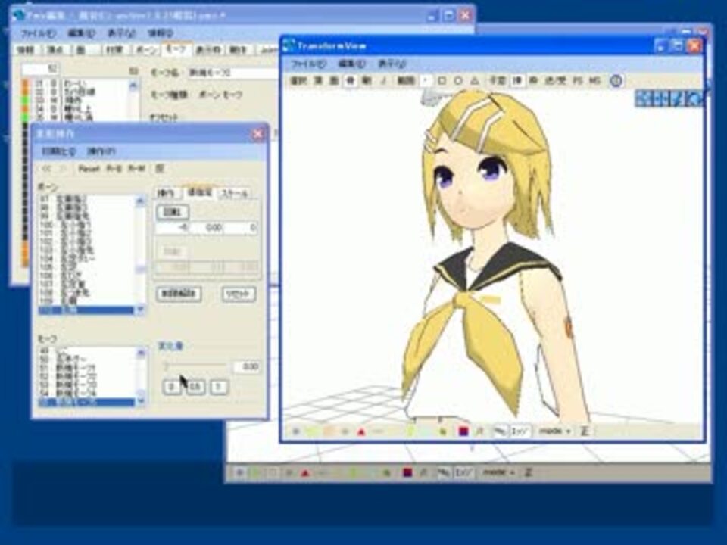
Task: Click the middle 0.00 rotation field
Action: coord(207,228)
